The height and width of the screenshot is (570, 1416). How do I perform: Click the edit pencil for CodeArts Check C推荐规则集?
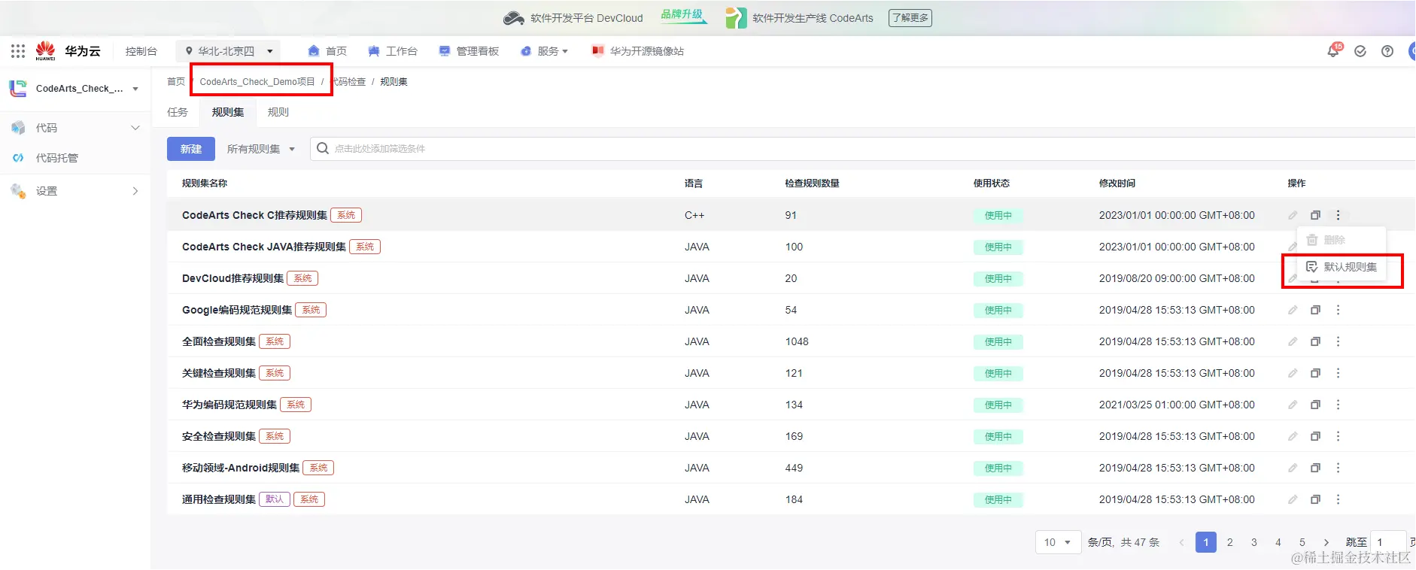1293,215
